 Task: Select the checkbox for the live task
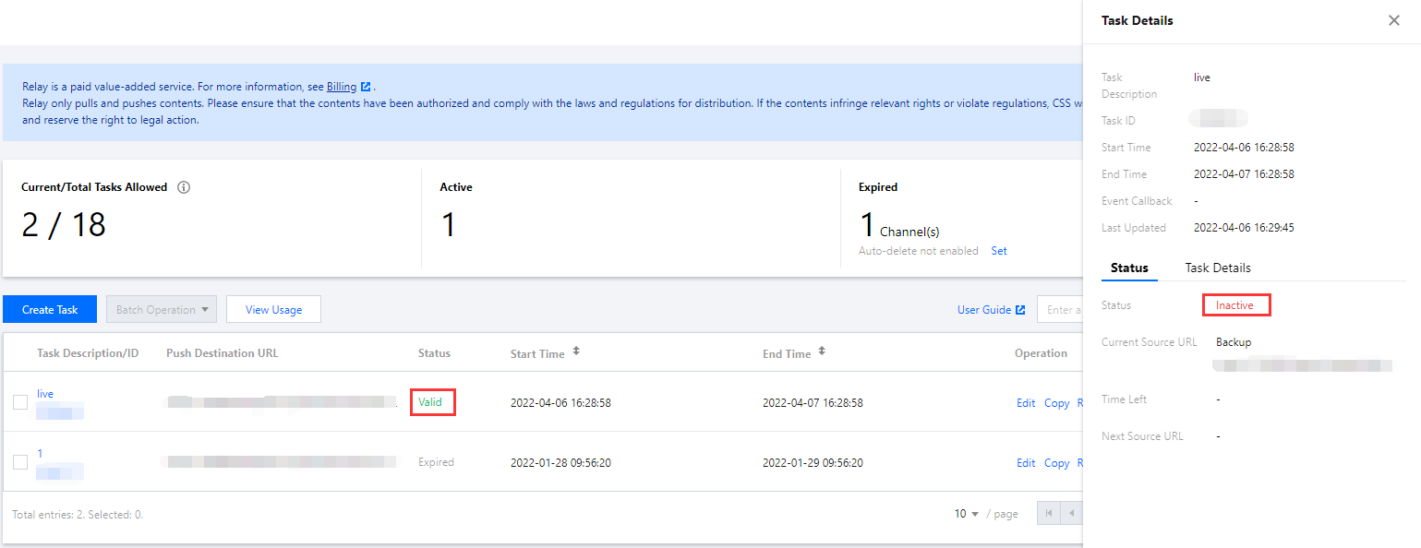tap(20, 402)
